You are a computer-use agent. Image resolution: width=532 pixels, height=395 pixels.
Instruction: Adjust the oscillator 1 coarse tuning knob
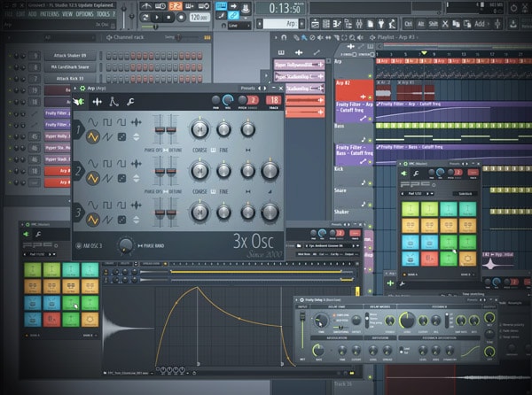pos(199,129)
